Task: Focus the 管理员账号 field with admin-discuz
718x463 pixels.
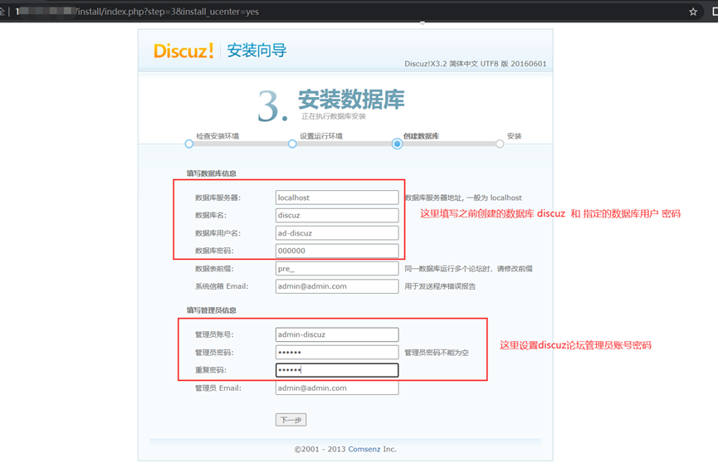Action: pyautogui.click(x=337, y=334)
